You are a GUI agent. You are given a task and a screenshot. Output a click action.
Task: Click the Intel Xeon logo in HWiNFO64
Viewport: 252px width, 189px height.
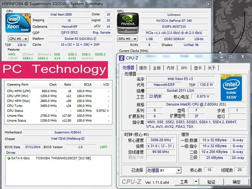pyautogui.click(x=18, y=23)
